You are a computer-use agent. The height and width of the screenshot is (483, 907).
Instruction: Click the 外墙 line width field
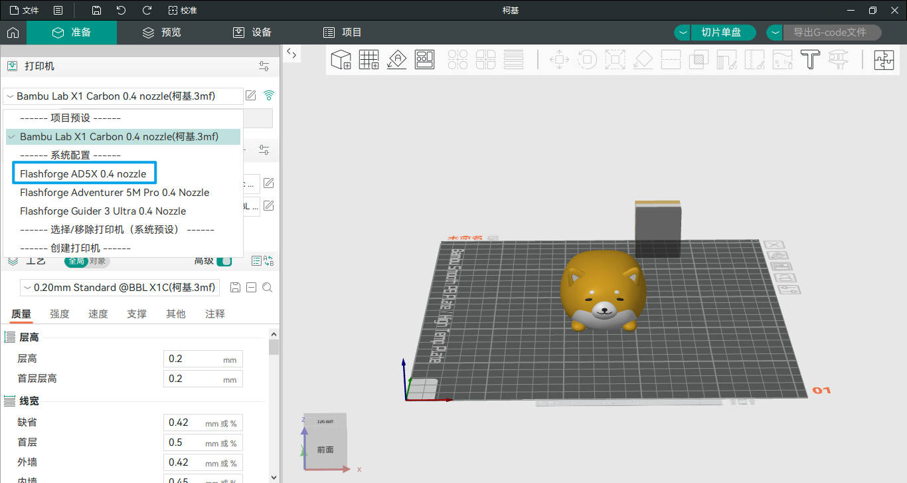point(203,462)
